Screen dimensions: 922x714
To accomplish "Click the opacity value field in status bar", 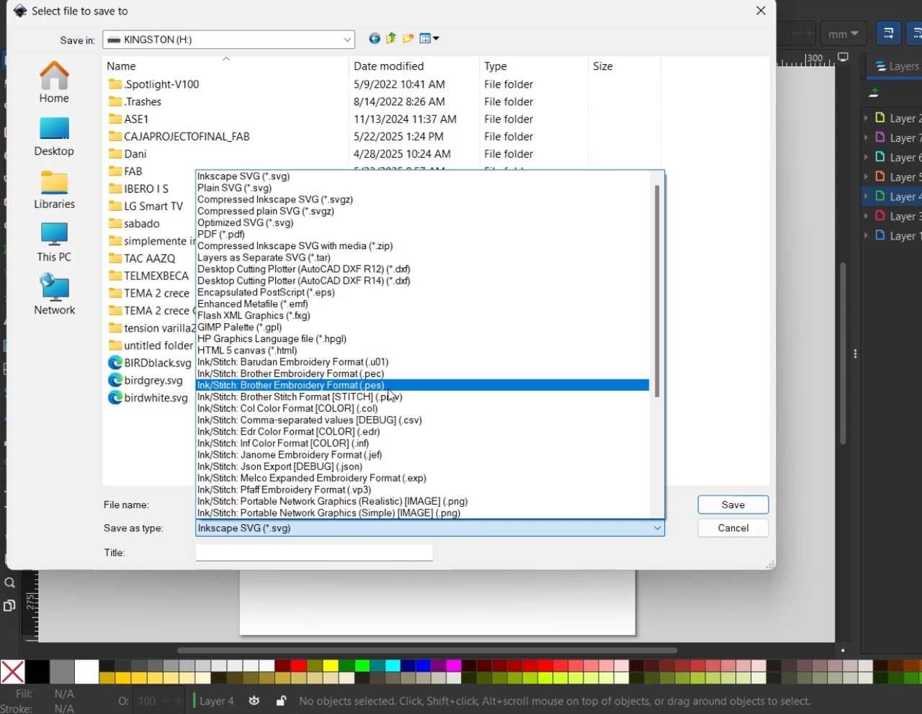I will (x=147, y=701).
